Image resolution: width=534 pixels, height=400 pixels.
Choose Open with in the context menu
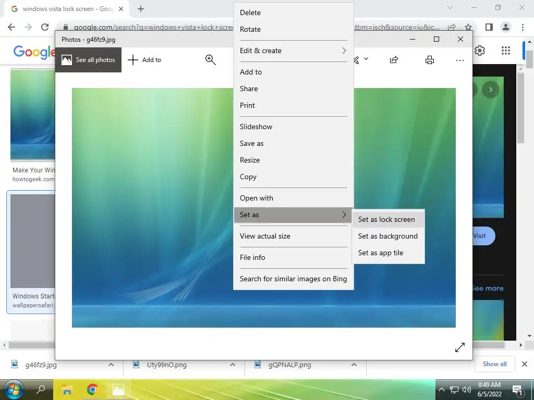click(x=293, y=198)
